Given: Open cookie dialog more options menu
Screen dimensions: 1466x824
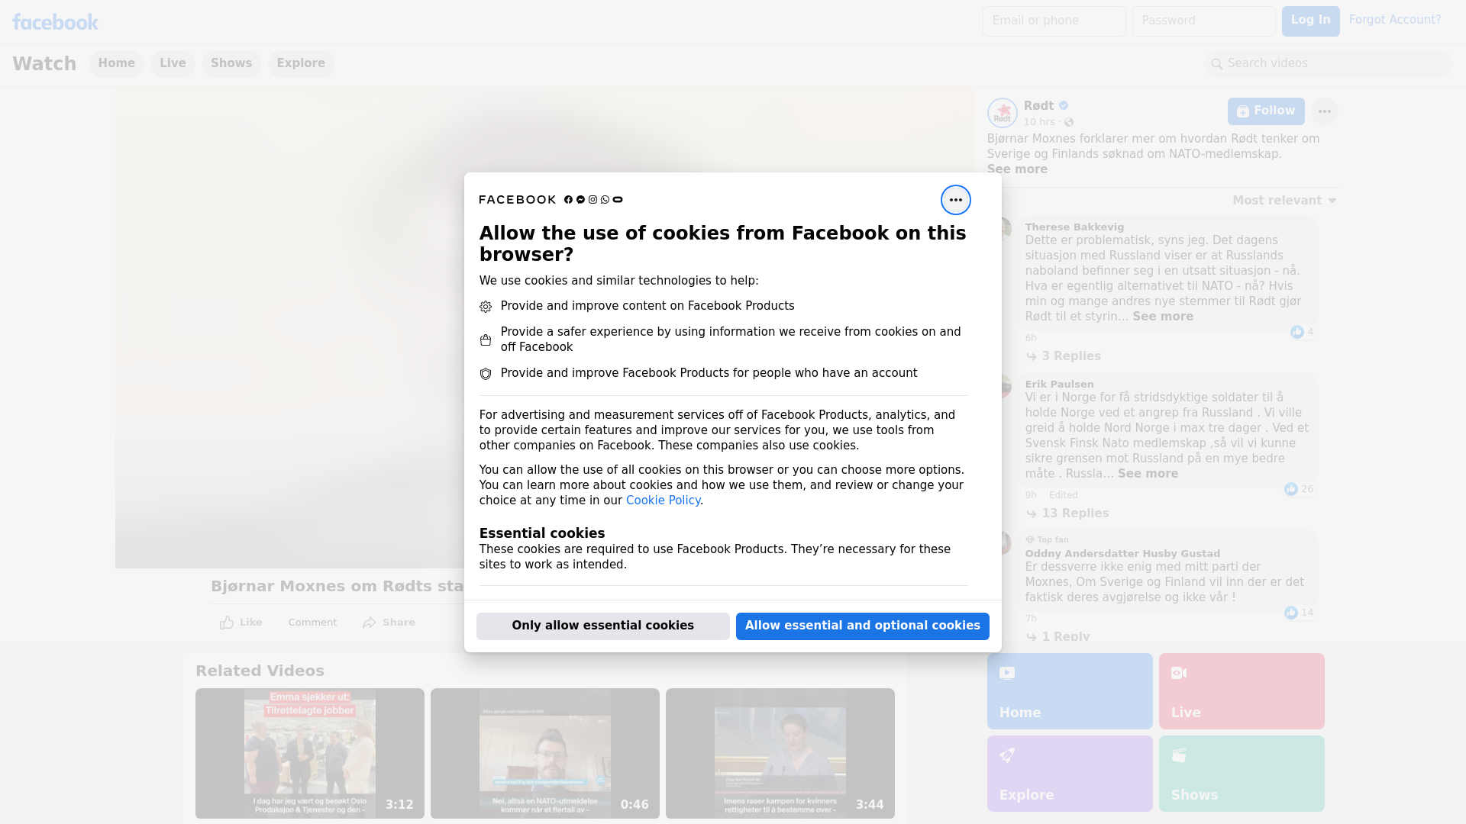Looking at the screenshot, I should click(955, 200).
